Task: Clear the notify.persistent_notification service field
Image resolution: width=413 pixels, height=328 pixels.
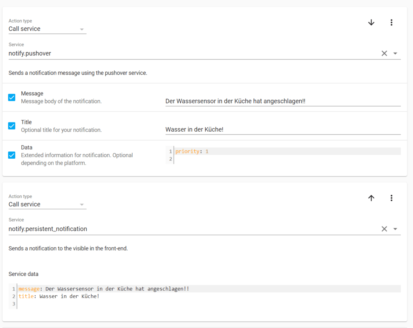Action: pos(384,229)
